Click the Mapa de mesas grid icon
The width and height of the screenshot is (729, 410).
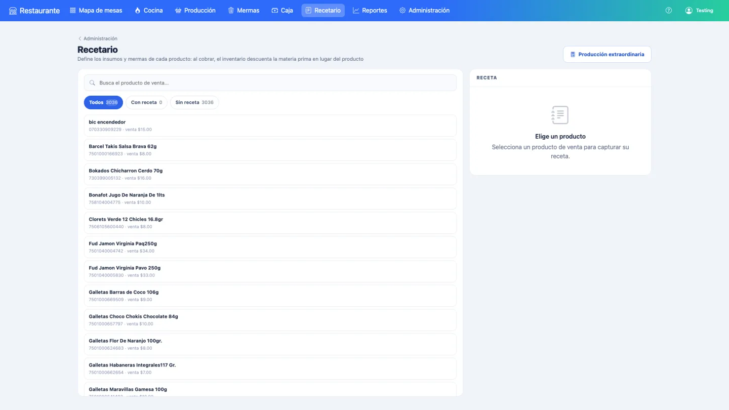click(x=73, y=11)
